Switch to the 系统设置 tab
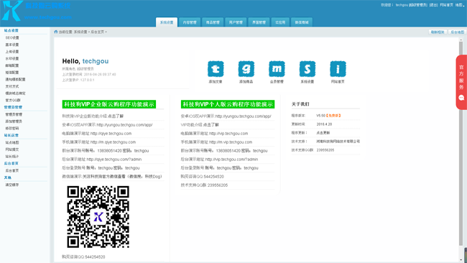The image size is (467, 263). pyautogui.click(x=167, y=22)
